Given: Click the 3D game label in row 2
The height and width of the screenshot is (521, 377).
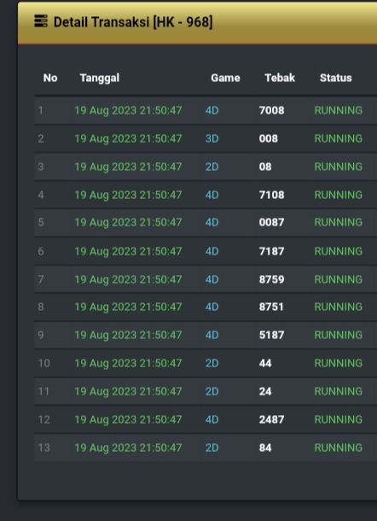Looking at the screenshot, I should point(212,138).
